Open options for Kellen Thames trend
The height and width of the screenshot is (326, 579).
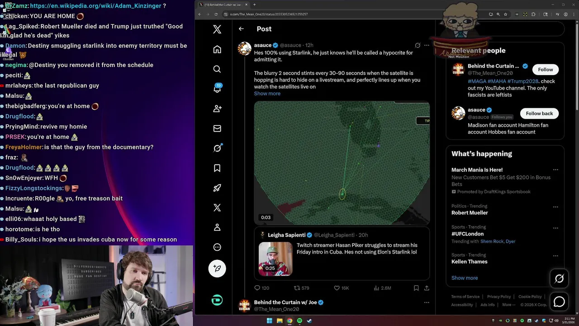(x=555, y=256)
